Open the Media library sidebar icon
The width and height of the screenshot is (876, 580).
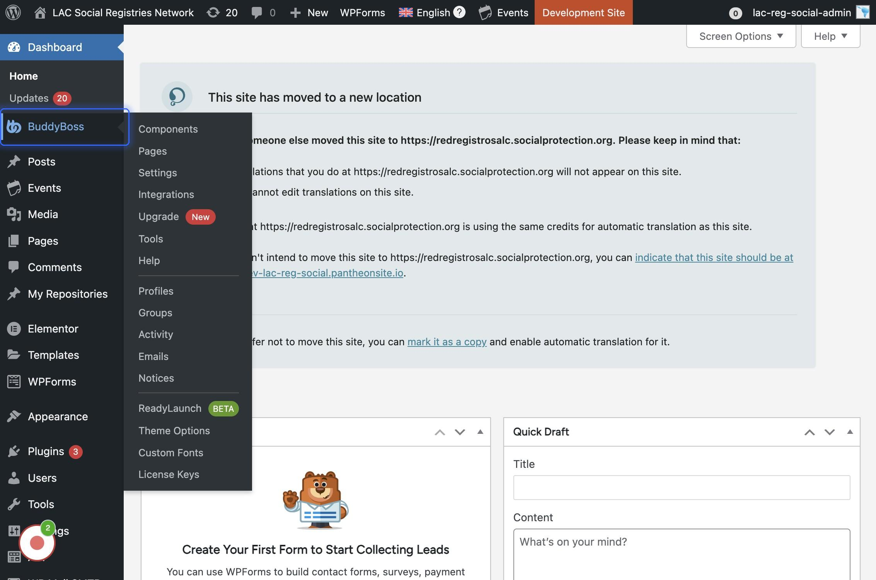[14, 214]
